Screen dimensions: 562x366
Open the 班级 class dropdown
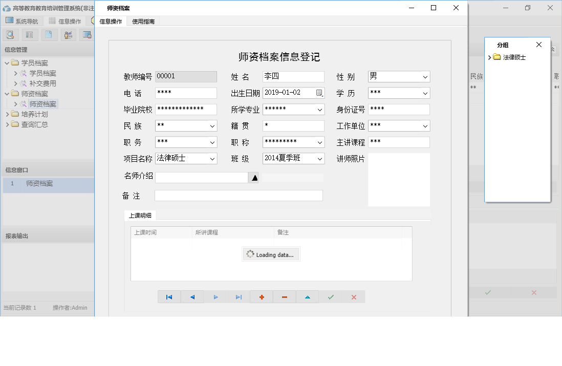click(319, 158)
